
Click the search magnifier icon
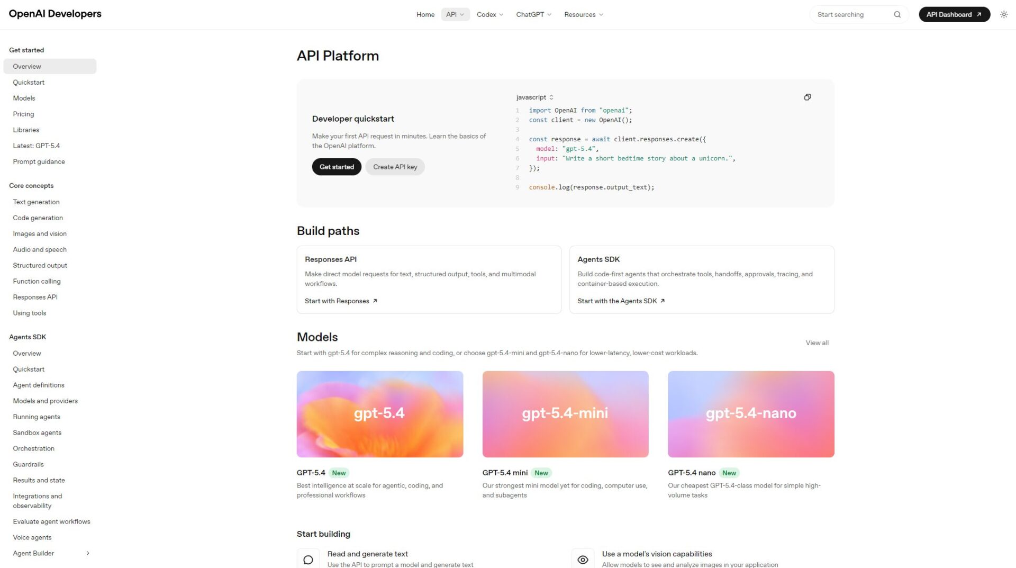[897, 14]
